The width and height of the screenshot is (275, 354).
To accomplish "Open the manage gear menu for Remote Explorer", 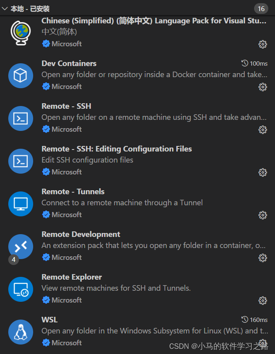I will (263, 301).
